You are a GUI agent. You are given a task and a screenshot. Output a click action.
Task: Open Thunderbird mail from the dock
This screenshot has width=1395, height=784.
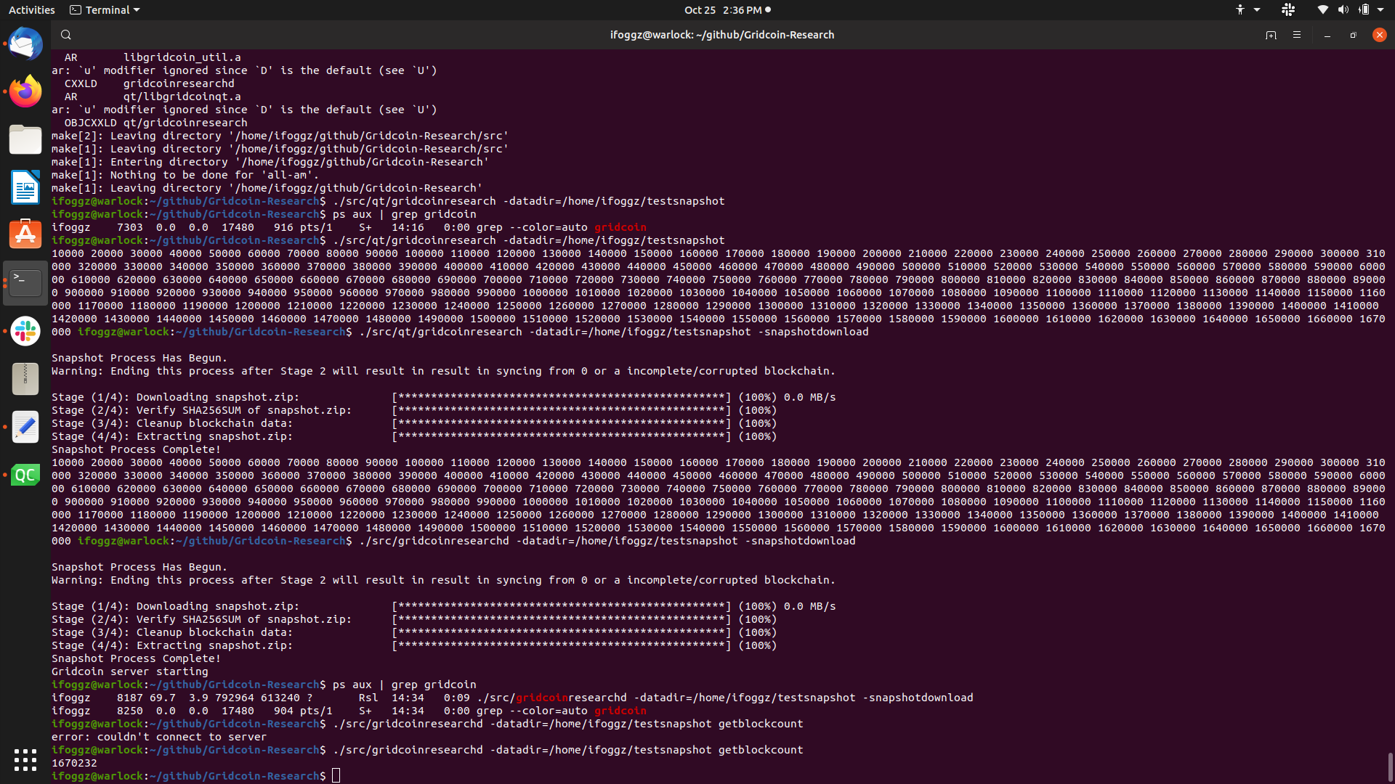click(25, 44)
